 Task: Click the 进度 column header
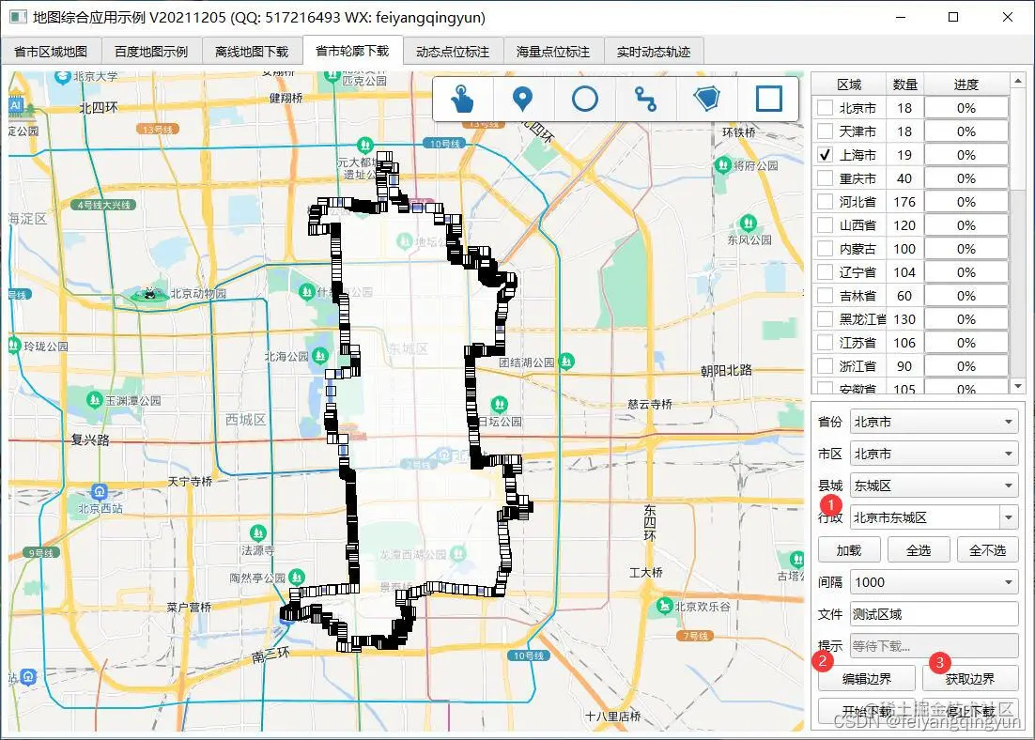(966, 85)
